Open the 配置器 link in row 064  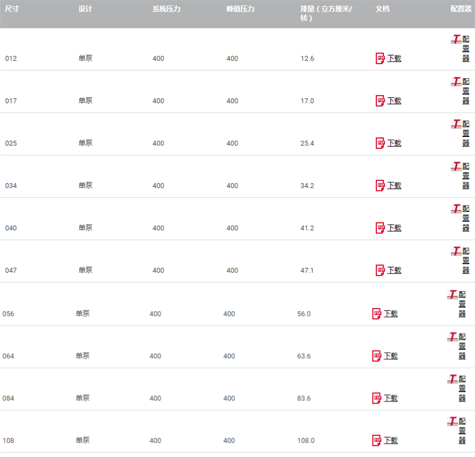[462, 346]
